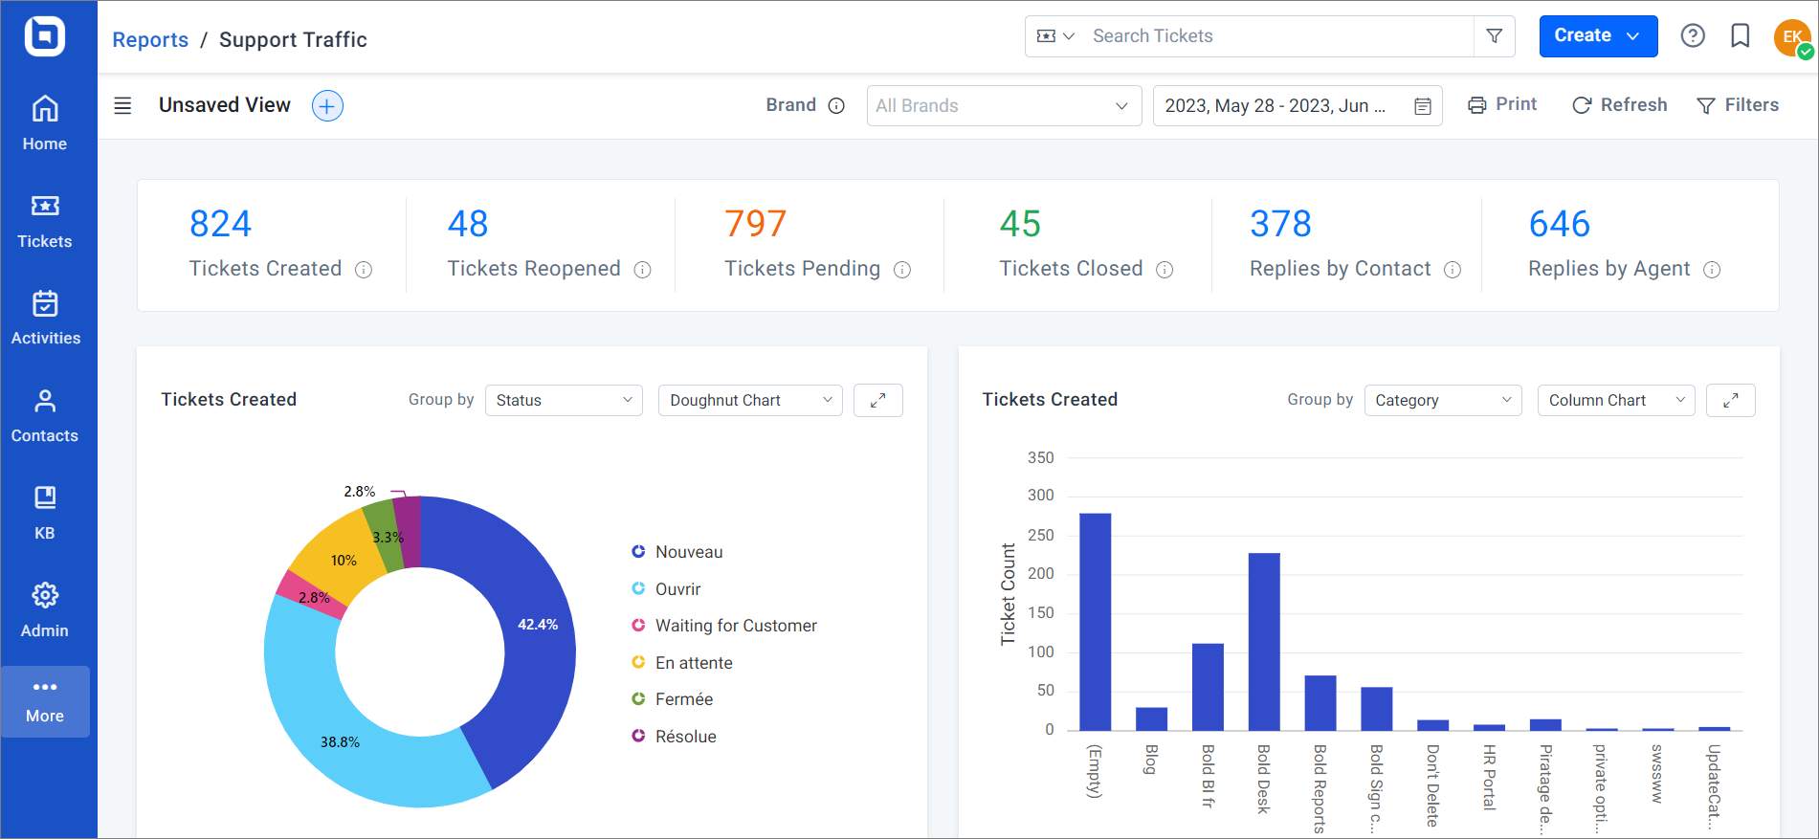The height and width of the screenshot is (839, 1819).
Task: Open Contacts in the sidebar
Action: click(45, 416)
